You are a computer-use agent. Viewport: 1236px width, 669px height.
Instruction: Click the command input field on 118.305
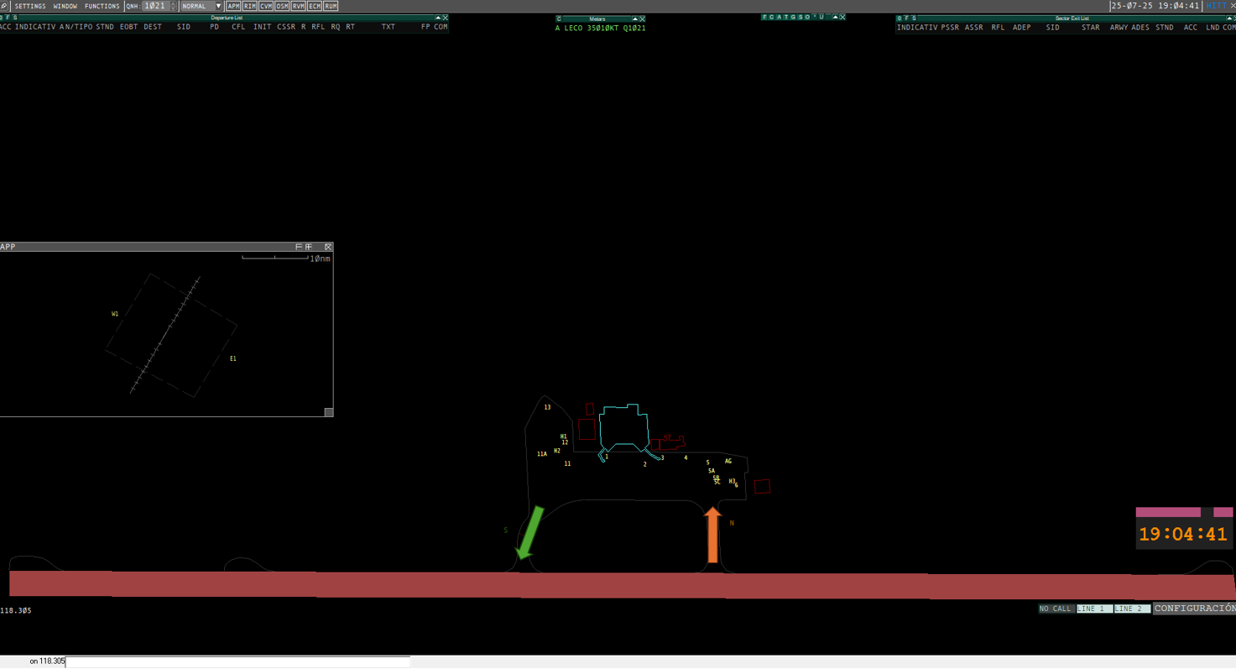237,661
